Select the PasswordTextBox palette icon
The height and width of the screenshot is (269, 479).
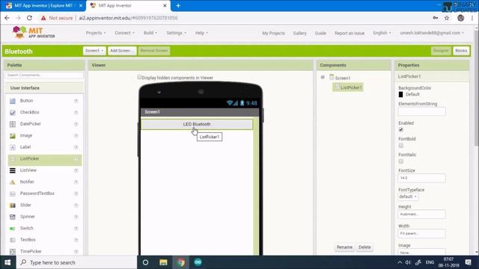pyautogui.click(x=13, y=194)
